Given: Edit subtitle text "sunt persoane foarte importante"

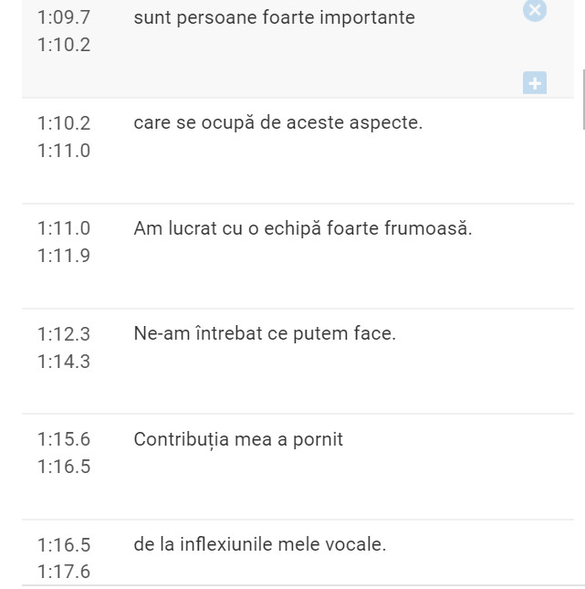Looking at the screenshot, I should tap(274, 17).
